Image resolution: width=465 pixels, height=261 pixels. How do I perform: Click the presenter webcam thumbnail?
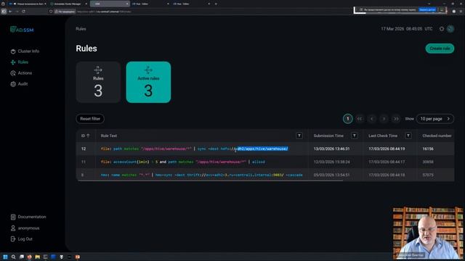coord(428,233)
